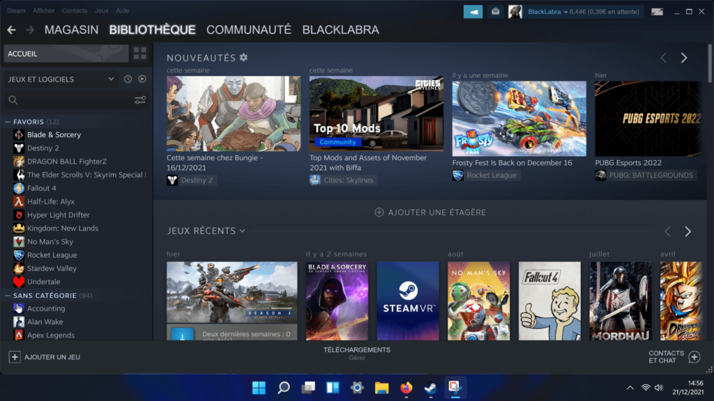This screenshot has width=714, height=401.
Task: Open the Fallout 4 recent game cover
Action: [549, 301]
